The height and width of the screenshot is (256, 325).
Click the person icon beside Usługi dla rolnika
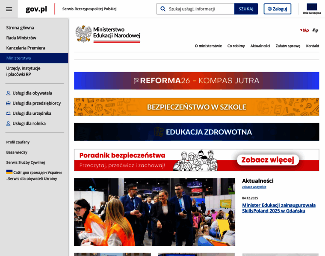(x=9, y=124)
